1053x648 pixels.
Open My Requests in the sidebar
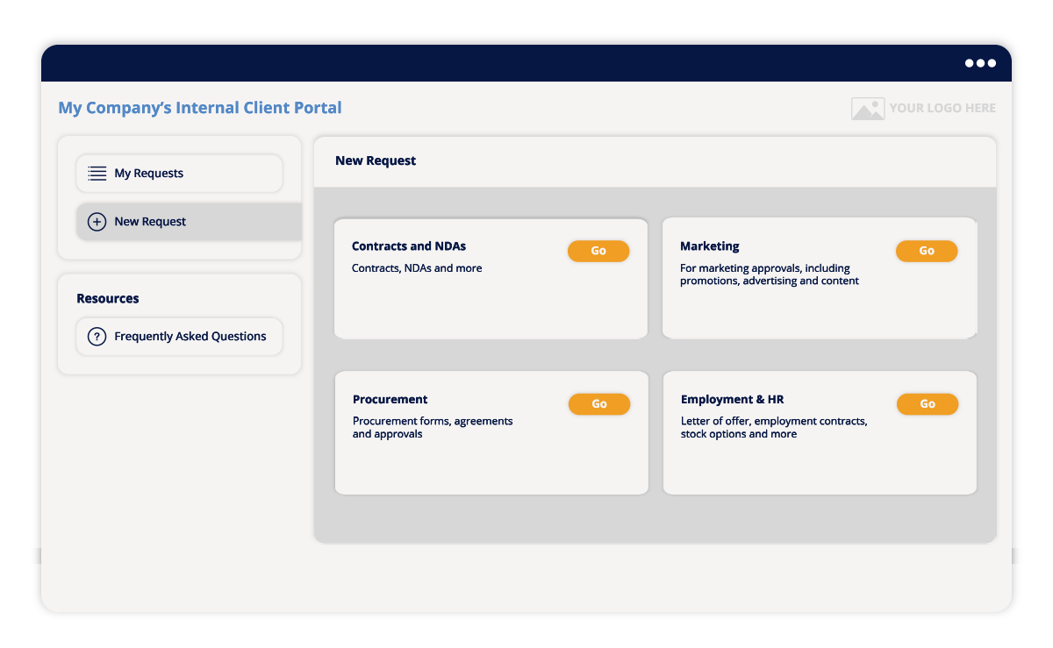point(149,173)
